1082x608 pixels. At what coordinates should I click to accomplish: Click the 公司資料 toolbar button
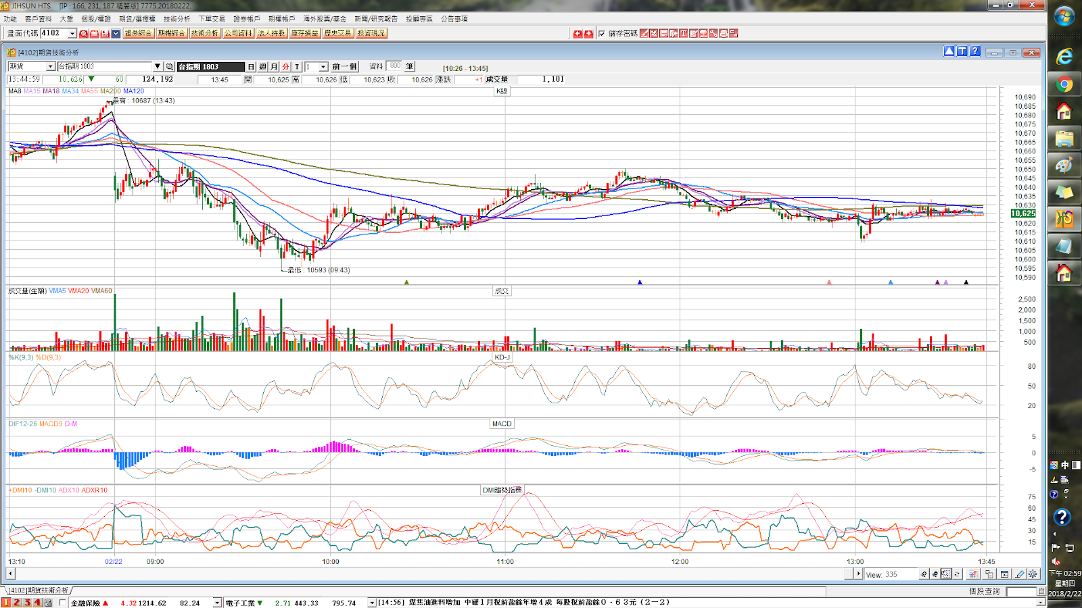(238, 33)
